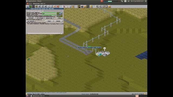Open the orange round toolbar icon beside remove

pyautogui.click(x=55, y=6)
